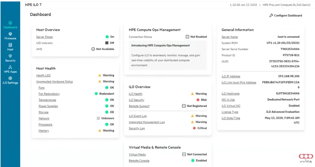Open iLO Settings gear icon
The image size is (315, 167).
(x=10, y=78)
